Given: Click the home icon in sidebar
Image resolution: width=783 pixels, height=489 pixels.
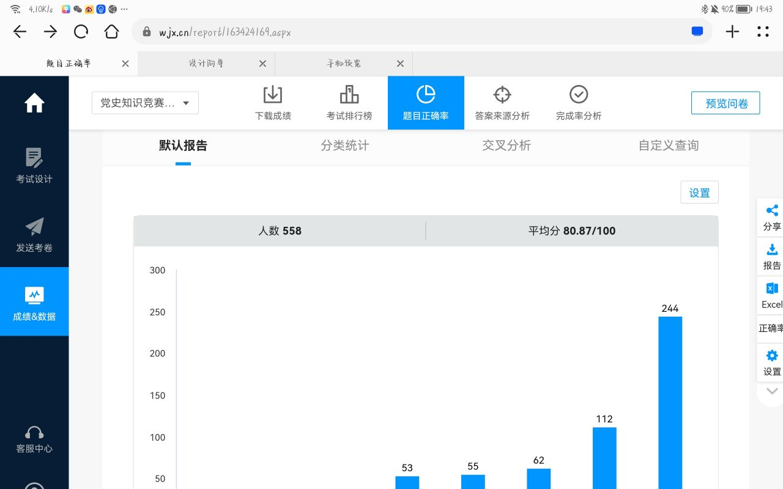Looking at the screenshot, I should coord(34,103).
